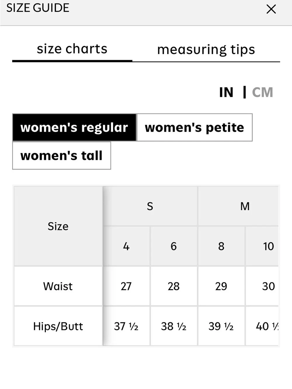Image resolution: width=292 pixels, height=389 pixels.
Task: Click the Size header cell
Action: coord(58,226)
